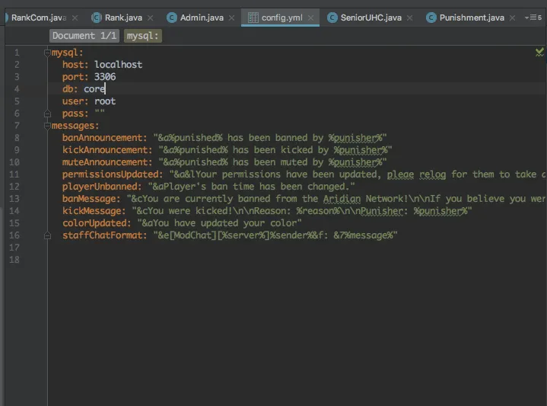Image resolution: width=547 pixels, height=406 pixels.
Task: Close the config.yml tab
Action: [x=311, y=18]
